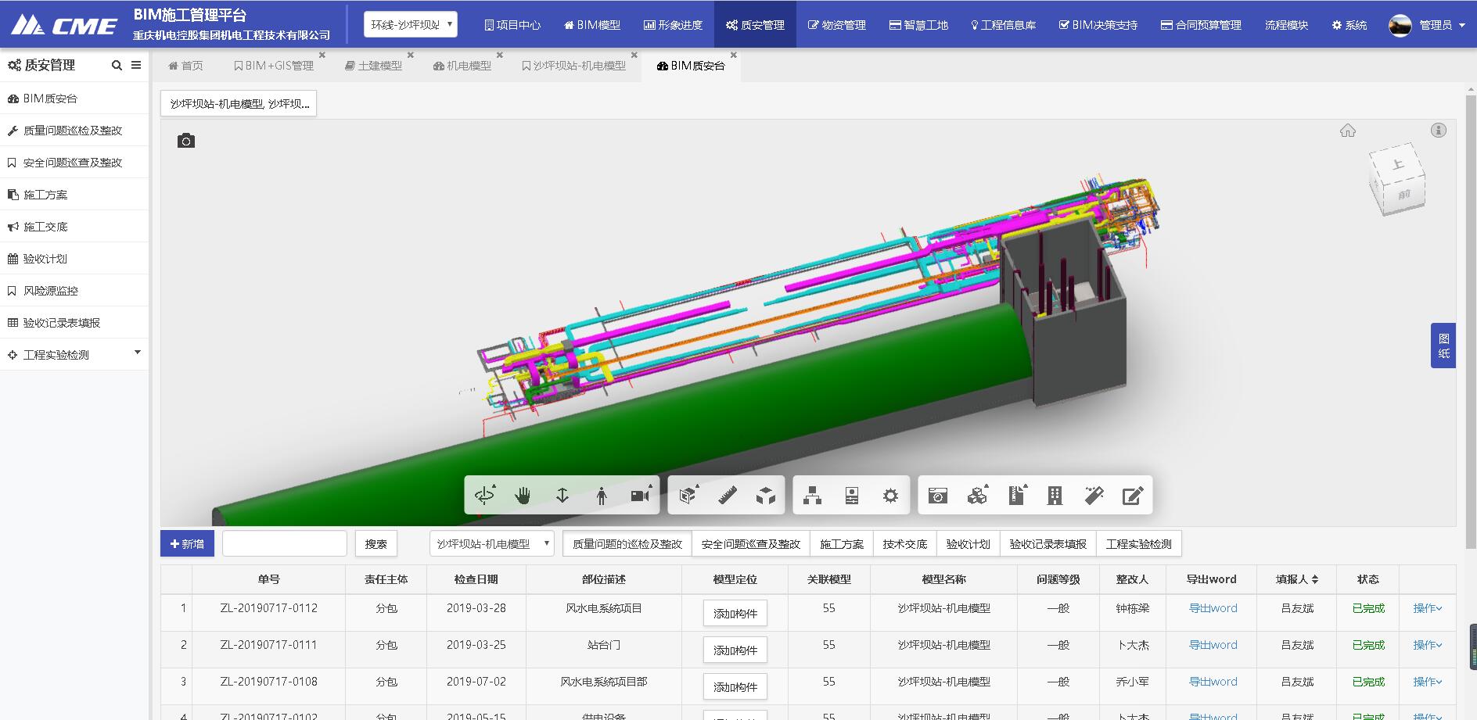Click the camera screenshot icon above the model
Image resolution: width=1477 pixels, height=720 pixels.
click(x=185, y=141)
